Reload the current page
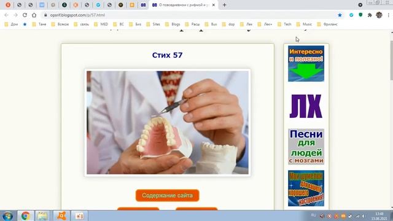 click(25, 15)
